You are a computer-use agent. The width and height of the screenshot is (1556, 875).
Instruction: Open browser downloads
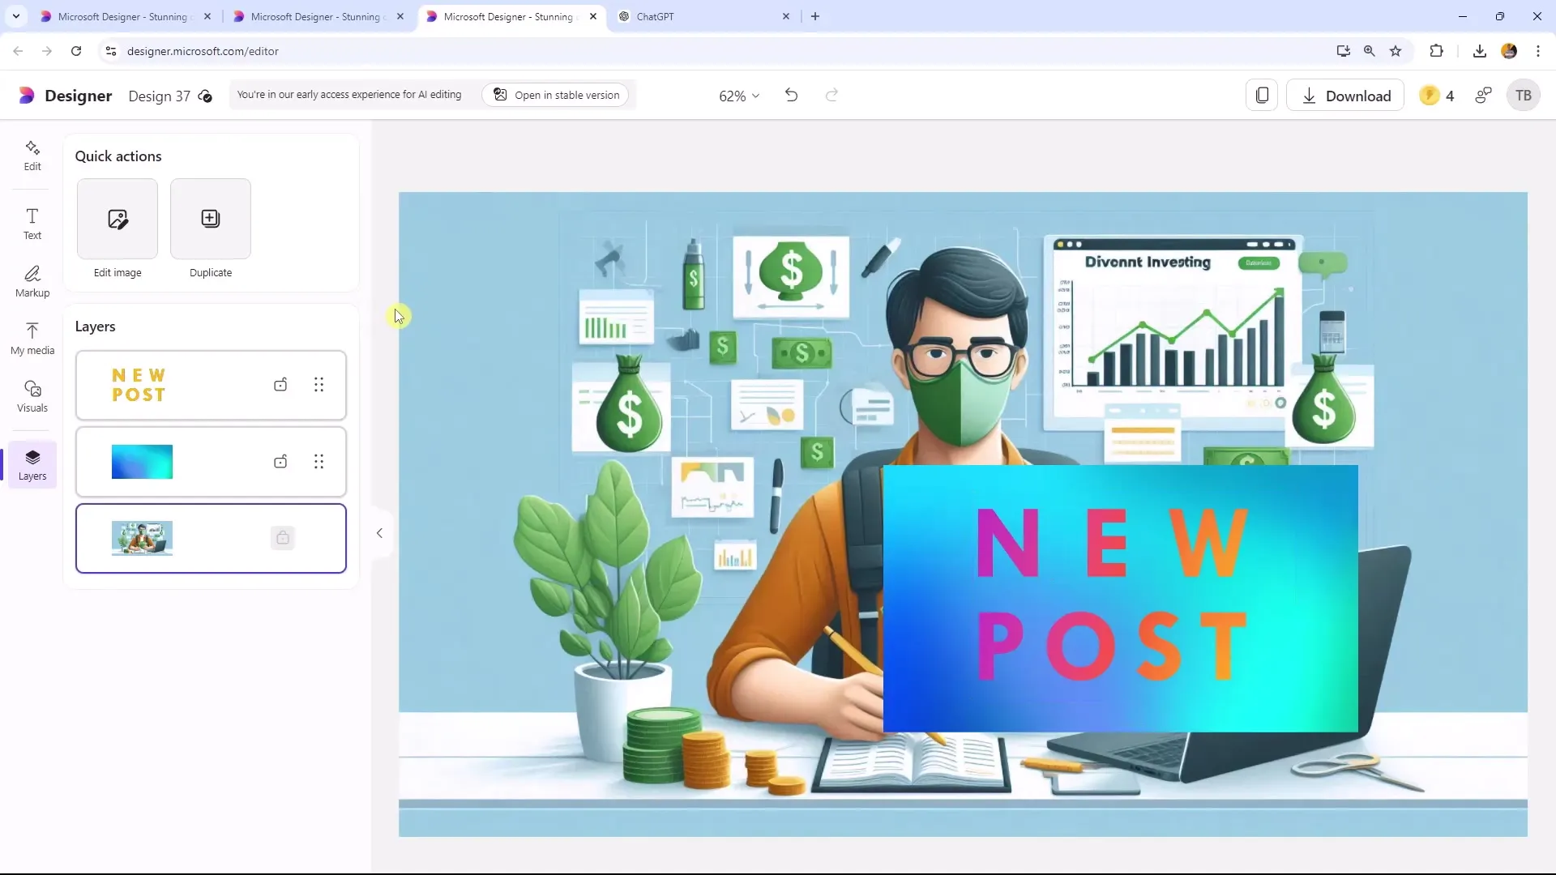pyautogui.click(x=1480, y=51)
